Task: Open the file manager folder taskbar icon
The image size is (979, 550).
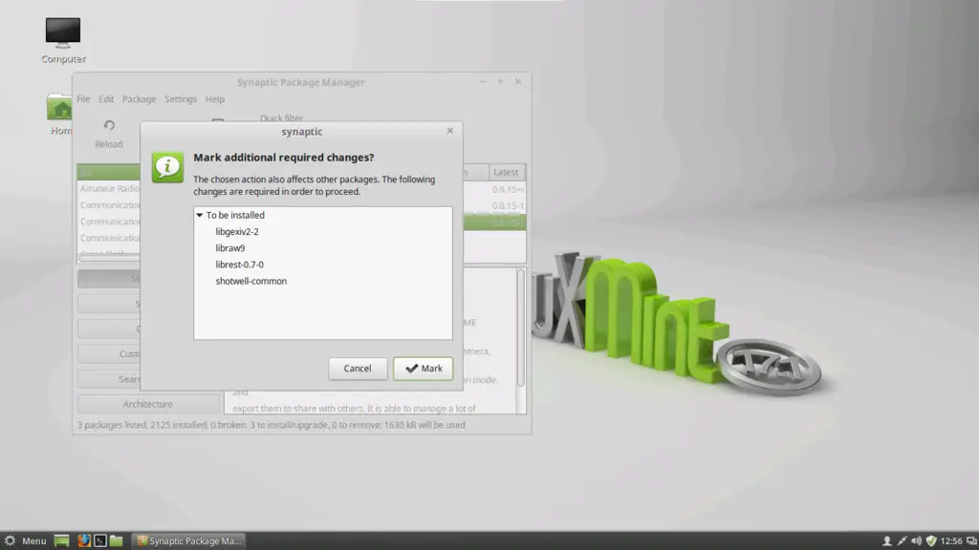Action: [116, 540]
